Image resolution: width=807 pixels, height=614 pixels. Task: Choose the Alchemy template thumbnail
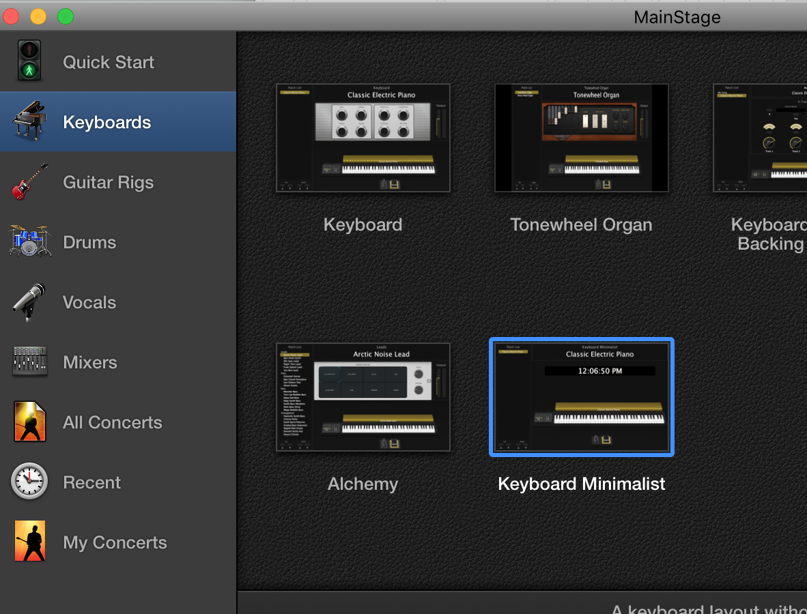[363, 397]
